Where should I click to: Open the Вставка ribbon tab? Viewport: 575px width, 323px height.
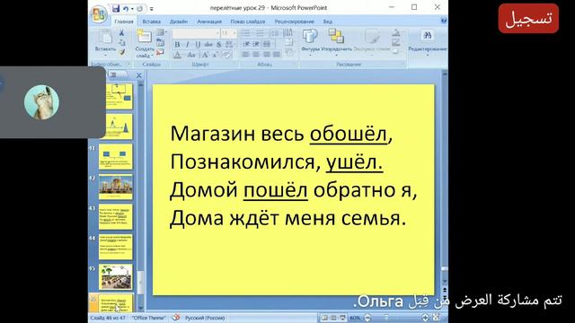point(152,22)
